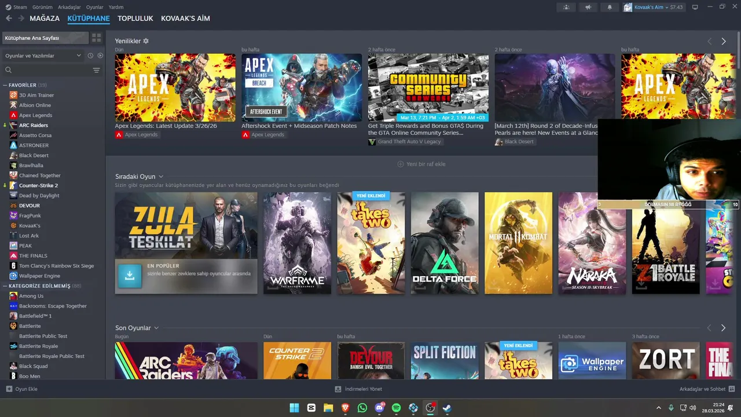The width and height of the screenshot is (741, 417).
Task: Go back with the left arrow navigation icon
Action: [x=9, y=19]
